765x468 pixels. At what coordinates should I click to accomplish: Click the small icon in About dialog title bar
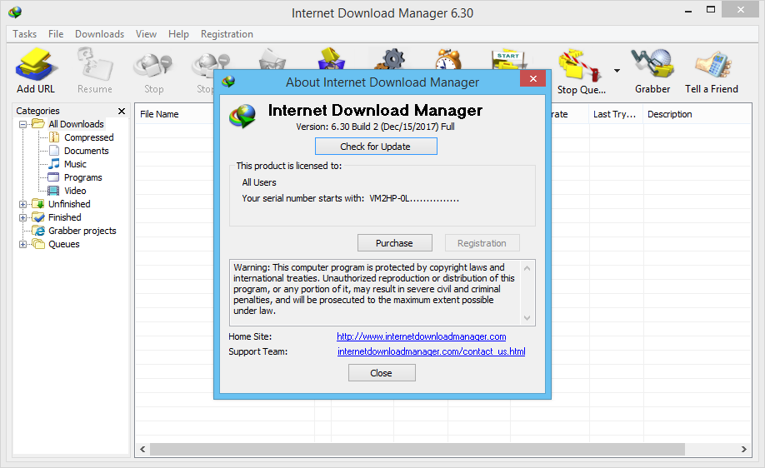pyautogui.click(x=228, y=82)
